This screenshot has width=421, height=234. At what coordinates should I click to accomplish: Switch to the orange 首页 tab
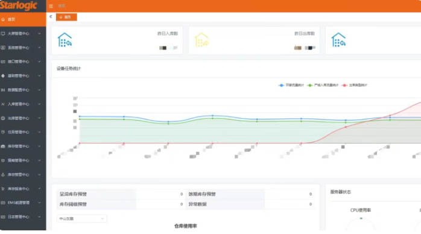(x=66, y=17)
